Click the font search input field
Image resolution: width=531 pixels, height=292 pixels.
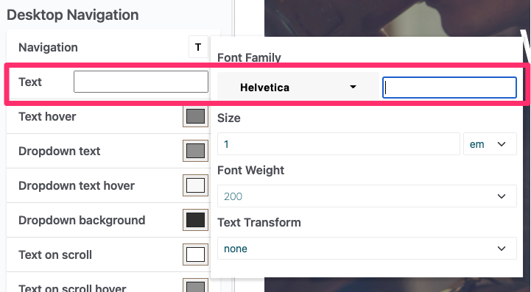449,88
